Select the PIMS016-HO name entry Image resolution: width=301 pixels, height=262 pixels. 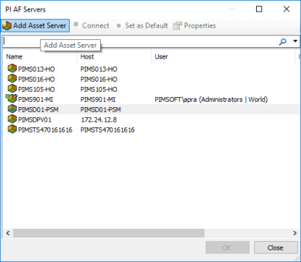coord(36,80)
